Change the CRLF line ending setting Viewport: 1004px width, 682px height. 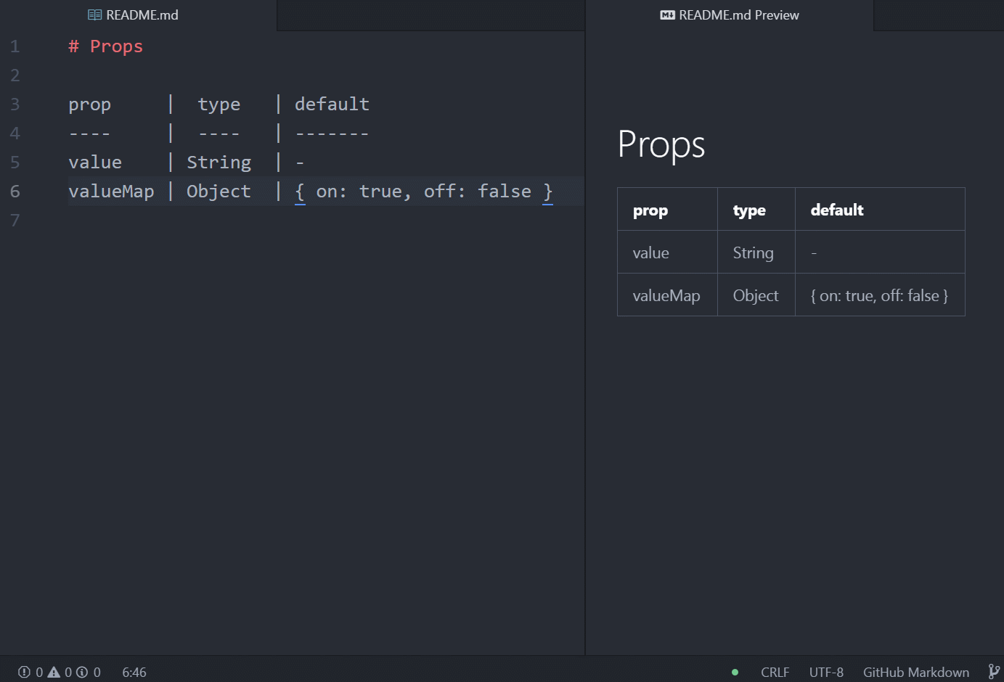(x=775, y=672)
